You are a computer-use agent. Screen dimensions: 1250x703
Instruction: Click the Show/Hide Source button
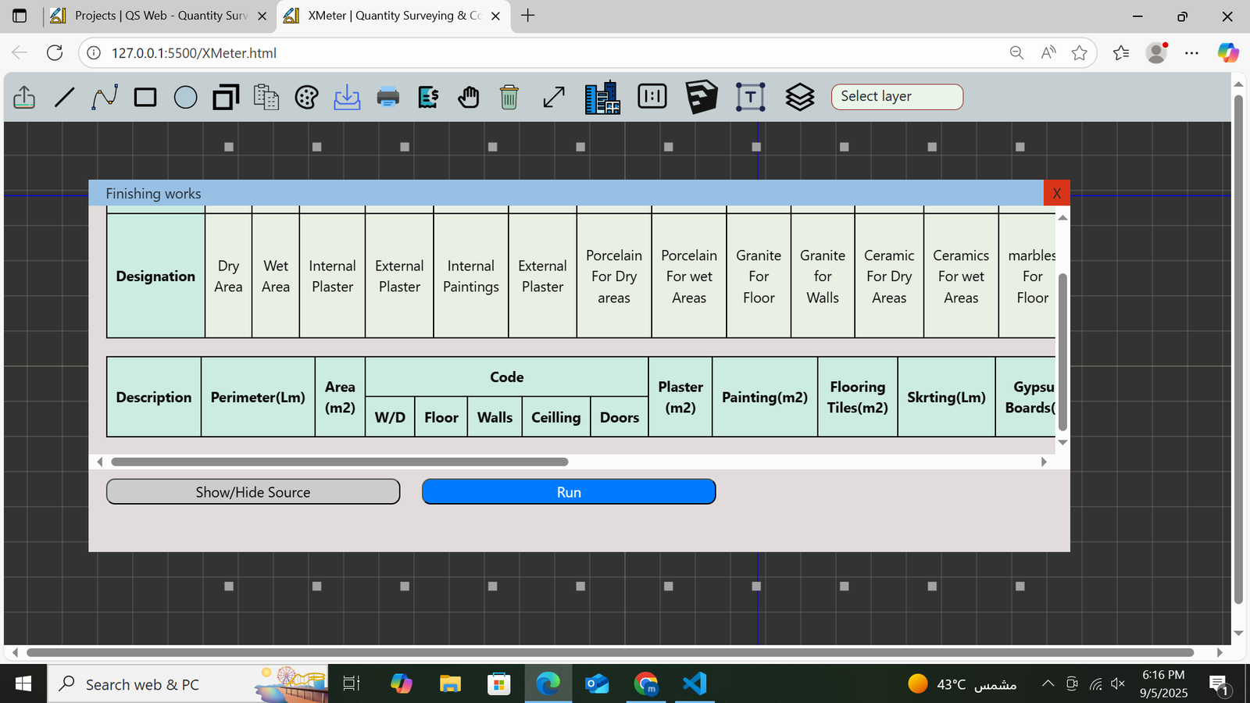[x=252, y=492]
